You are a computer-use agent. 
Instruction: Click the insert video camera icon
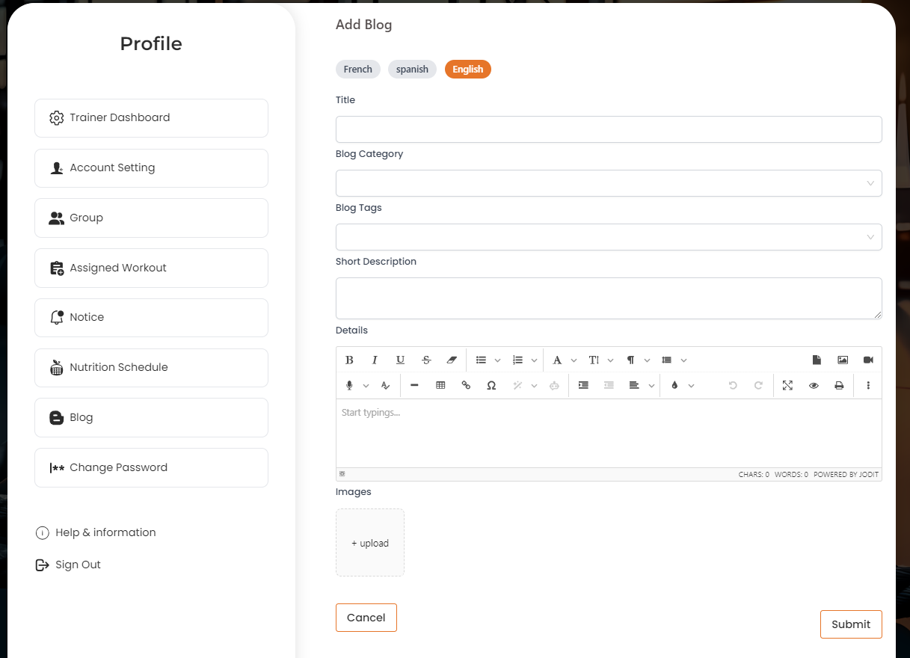coord(868,360)
